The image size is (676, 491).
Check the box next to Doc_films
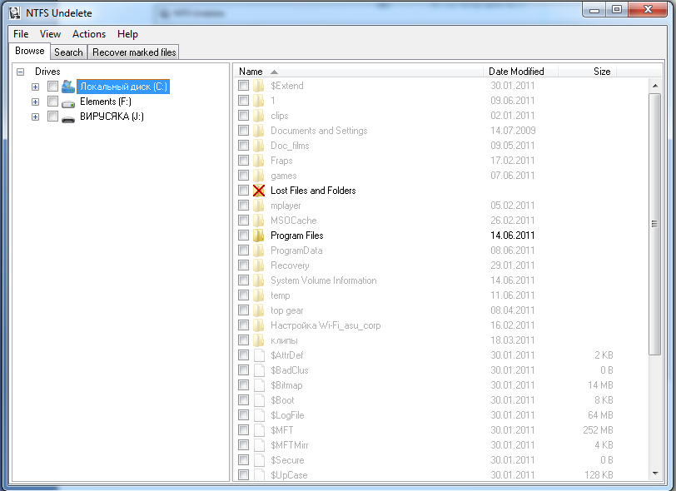(244, 146)
